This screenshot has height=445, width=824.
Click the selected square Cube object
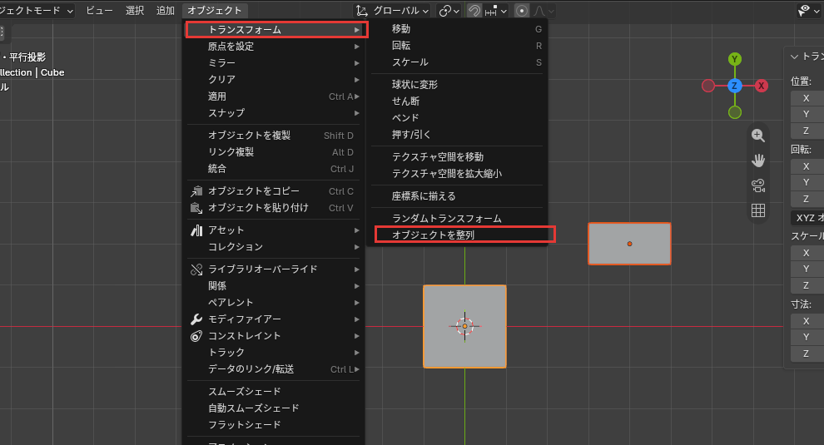(x=464, y=326)
